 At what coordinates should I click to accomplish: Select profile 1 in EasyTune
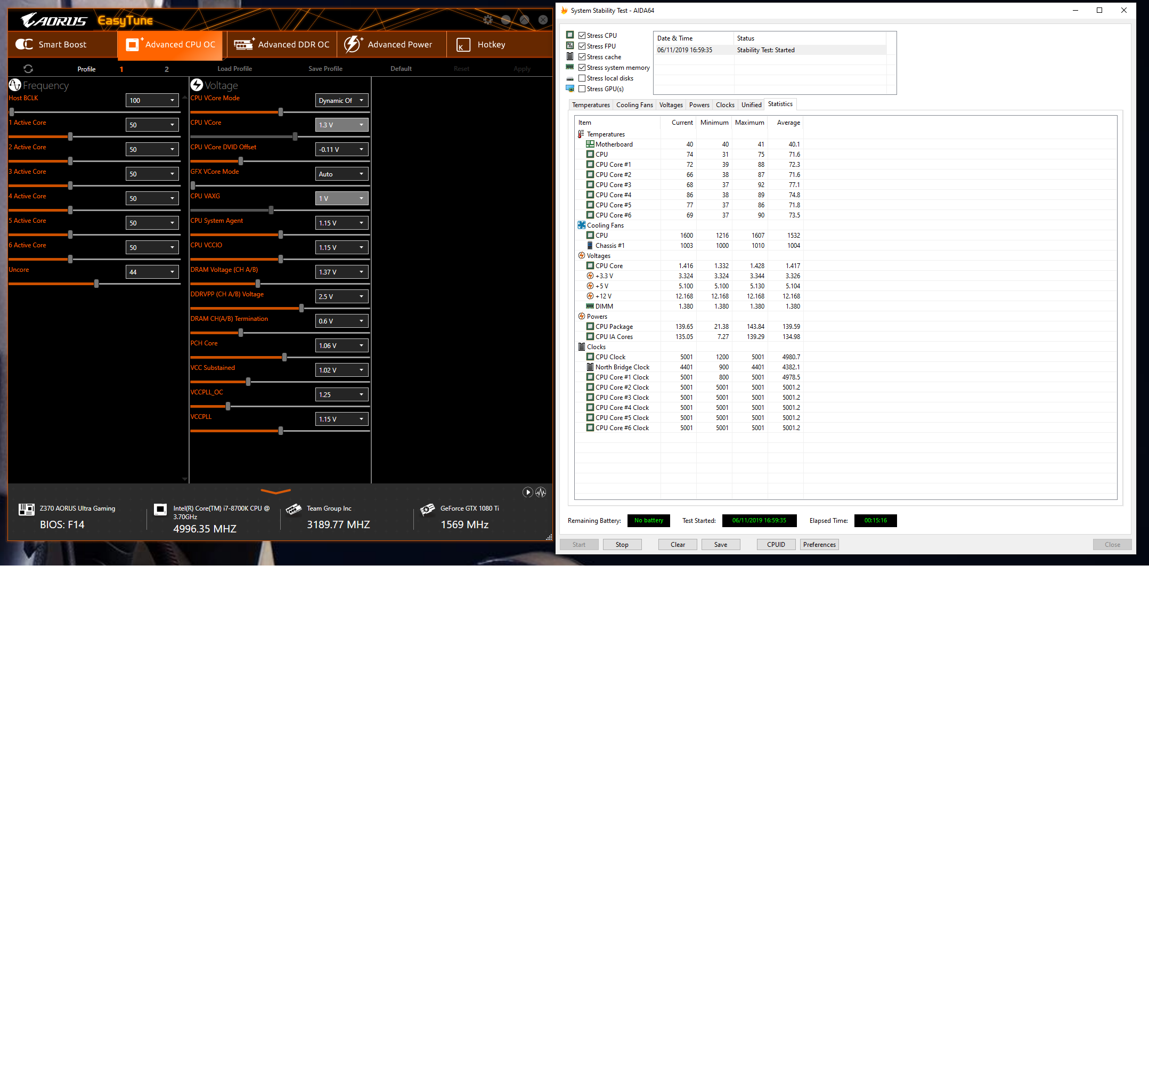(121, 69)
